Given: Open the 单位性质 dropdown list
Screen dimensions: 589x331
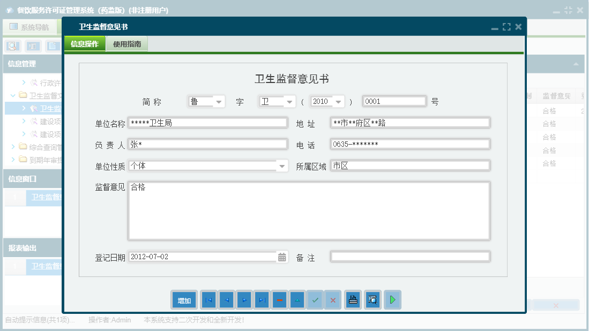Looking at the screenshot, I should click(x=282, y=167).
